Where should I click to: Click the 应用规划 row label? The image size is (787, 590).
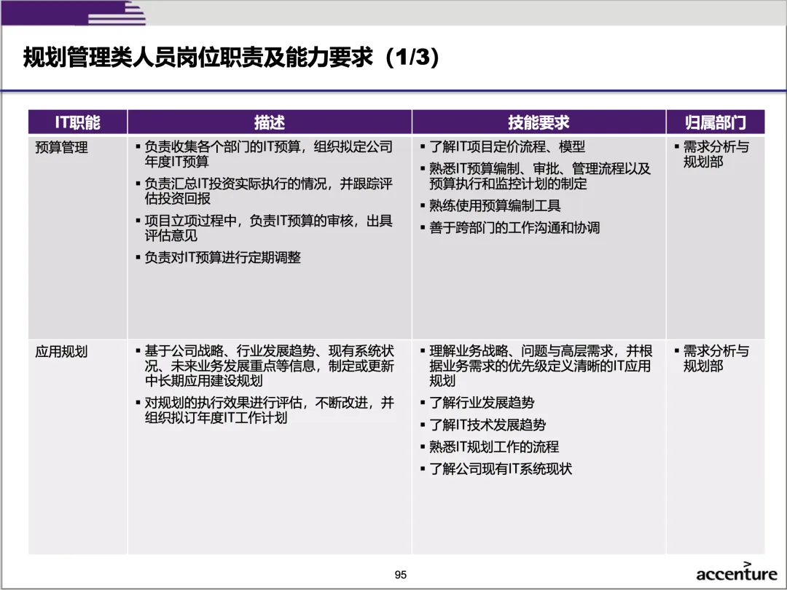click(61, 351)
